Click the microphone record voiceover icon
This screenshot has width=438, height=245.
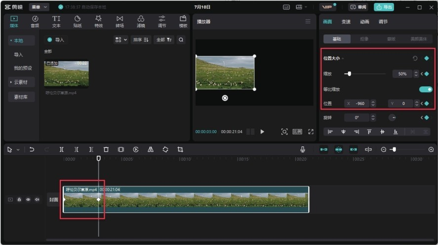click(303, 149)
